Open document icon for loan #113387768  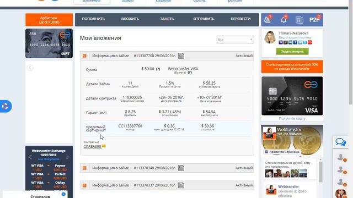181,56
